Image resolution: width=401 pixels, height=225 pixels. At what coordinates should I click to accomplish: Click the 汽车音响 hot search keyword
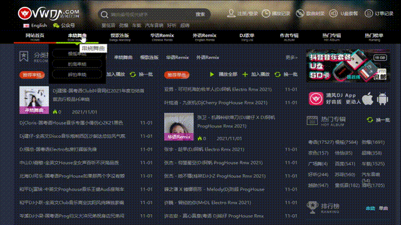(154, 25)
